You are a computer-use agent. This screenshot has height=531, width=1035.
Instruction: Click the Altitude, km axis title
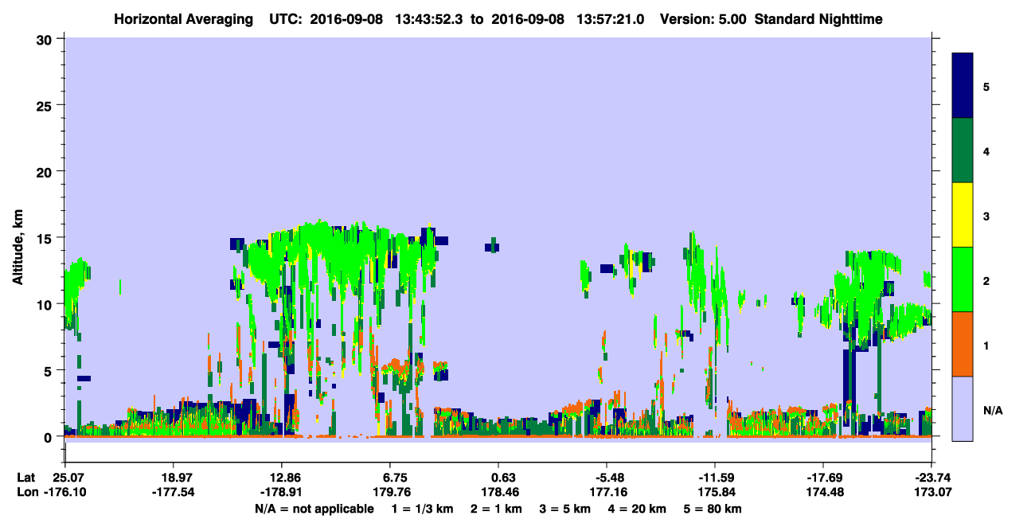[x=18, y=237]
